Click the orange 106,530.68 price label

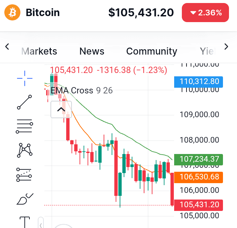click(x=199, y=176)
